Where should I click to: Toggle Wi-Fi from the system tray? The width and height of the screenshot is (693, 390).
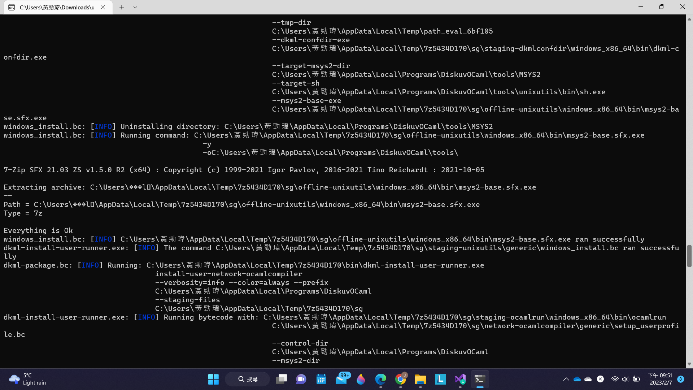(x=615, y=379)
